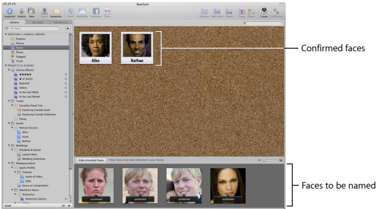Collapse the Adventure Races folder
This screenshot has width=377, height=209.
click(12, 190)
